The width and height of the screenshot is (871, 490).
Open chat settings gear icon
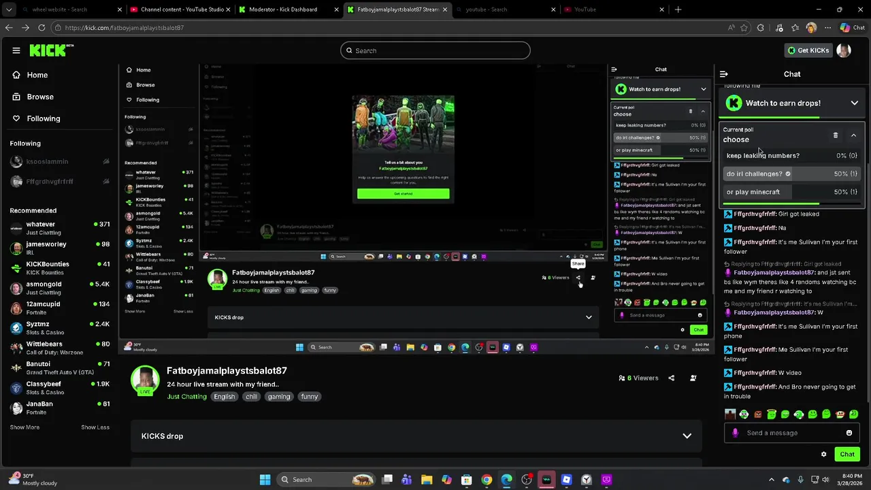click(823, 455)
